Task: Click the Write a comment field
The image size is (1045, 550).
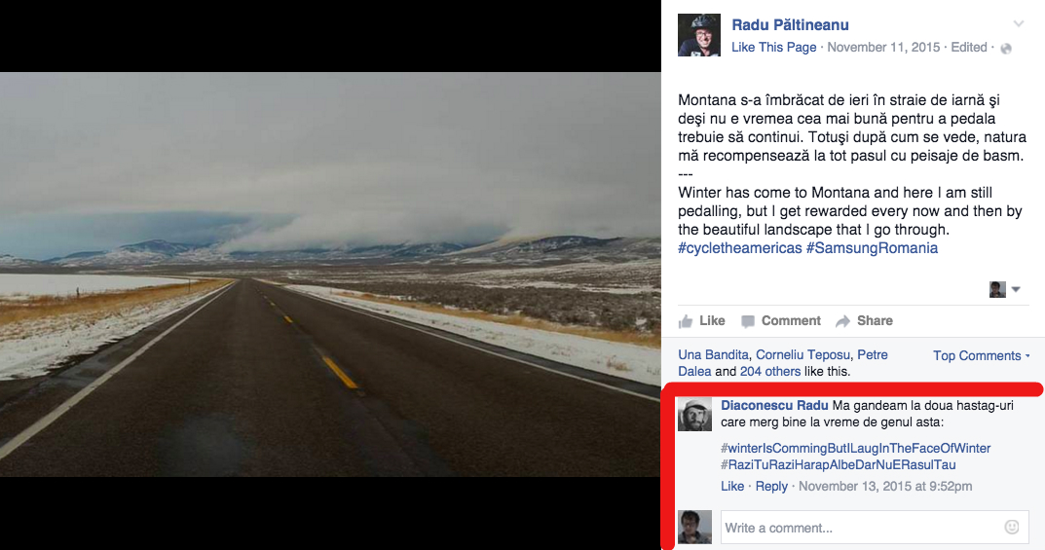Action: [x=861, y=528]
